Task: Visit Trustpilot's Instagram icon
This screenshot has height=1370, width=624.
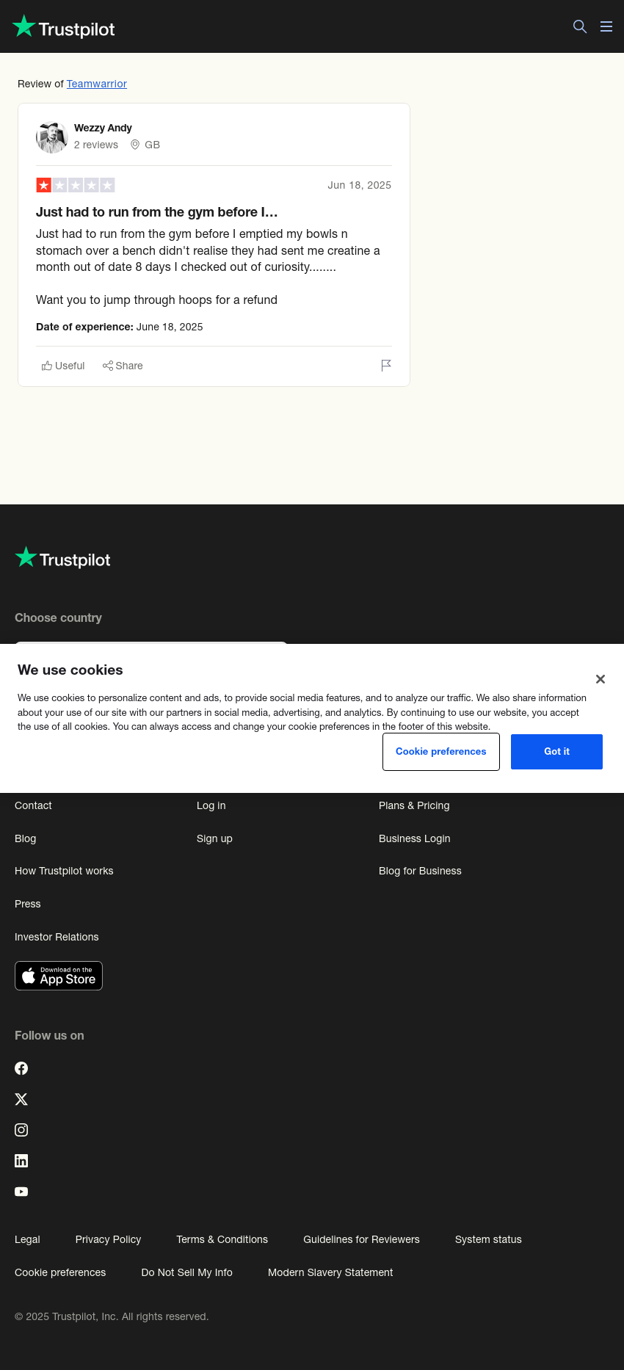Action: tap(21, 1130)
